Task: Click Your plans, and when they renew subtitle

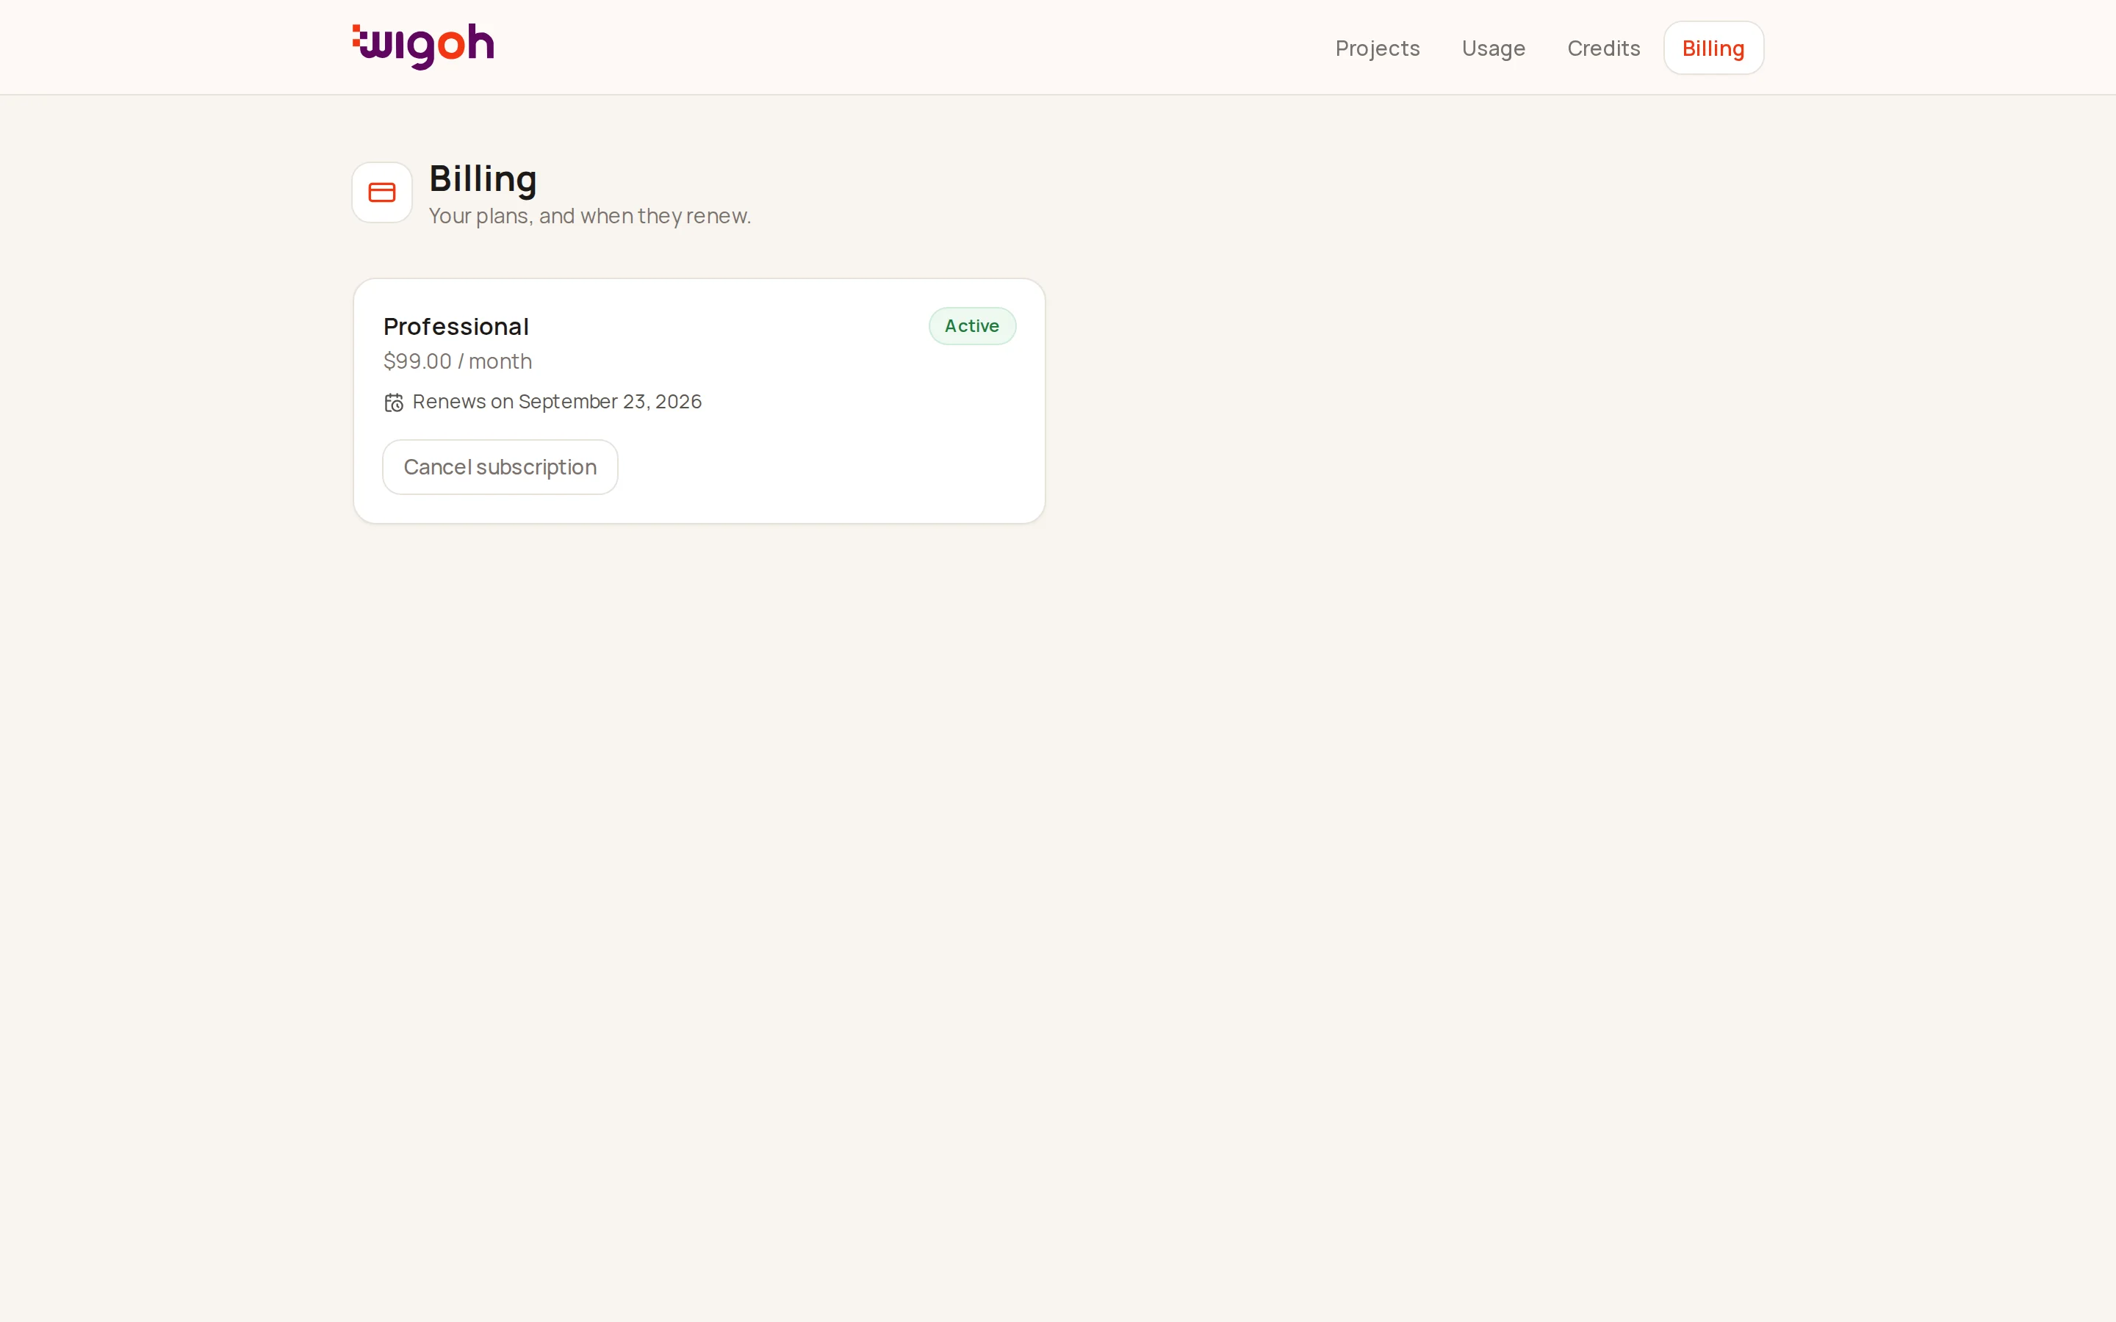Action: coord(590,216)
